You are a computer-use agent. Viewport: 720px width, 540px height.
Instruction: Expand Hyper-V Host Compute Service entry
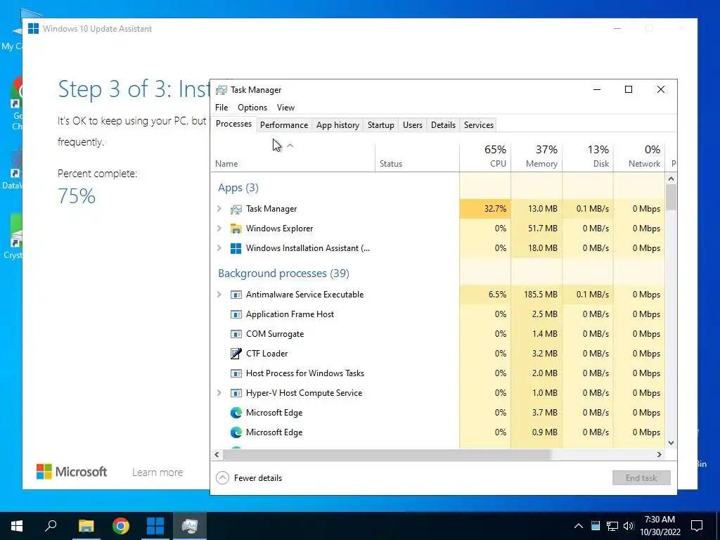pos(219,393)
